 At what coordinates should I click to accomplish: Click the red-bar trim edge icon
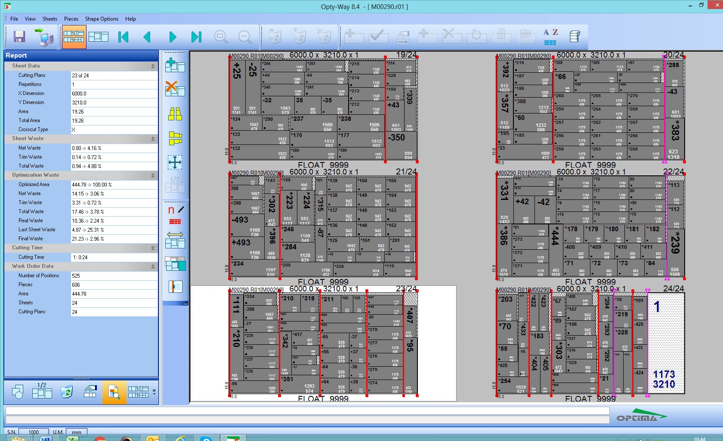[175, 287]
